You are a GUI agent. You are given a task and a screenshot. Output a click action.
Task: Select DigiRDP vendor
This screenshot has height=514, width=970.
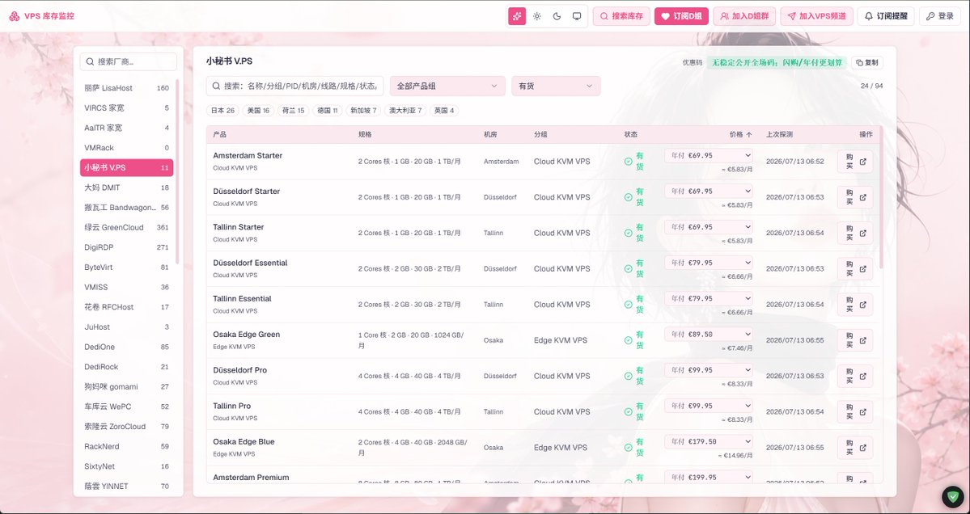pyautogui.click(x=127, y=247)
